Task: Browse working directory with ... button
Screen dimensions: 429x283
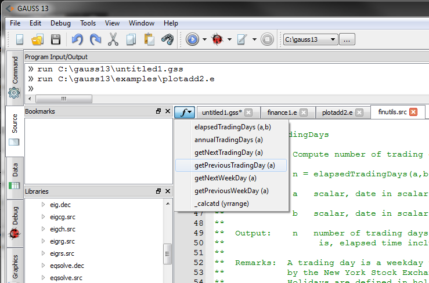Action: coord(347,39)
